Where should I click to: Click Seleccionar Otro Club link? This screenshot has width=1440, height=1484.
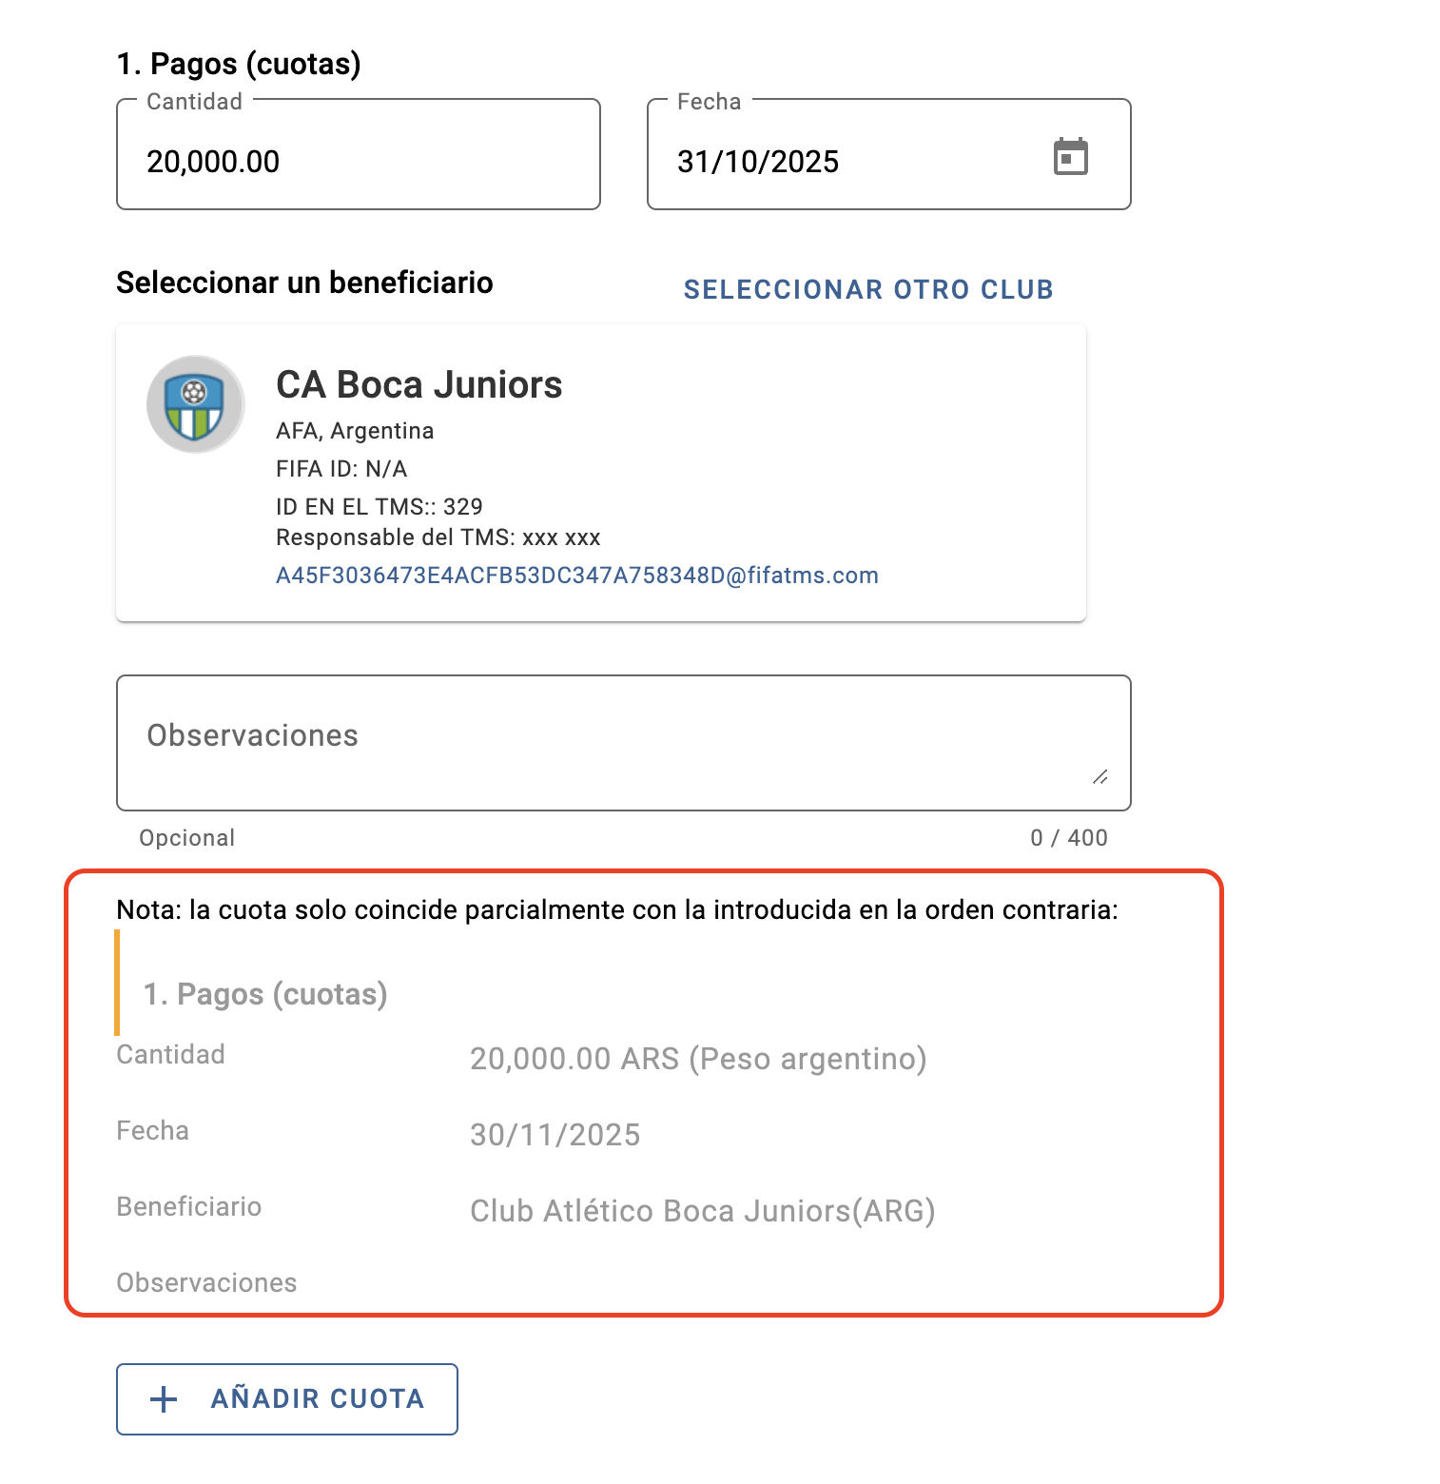(x=868, y=289)
